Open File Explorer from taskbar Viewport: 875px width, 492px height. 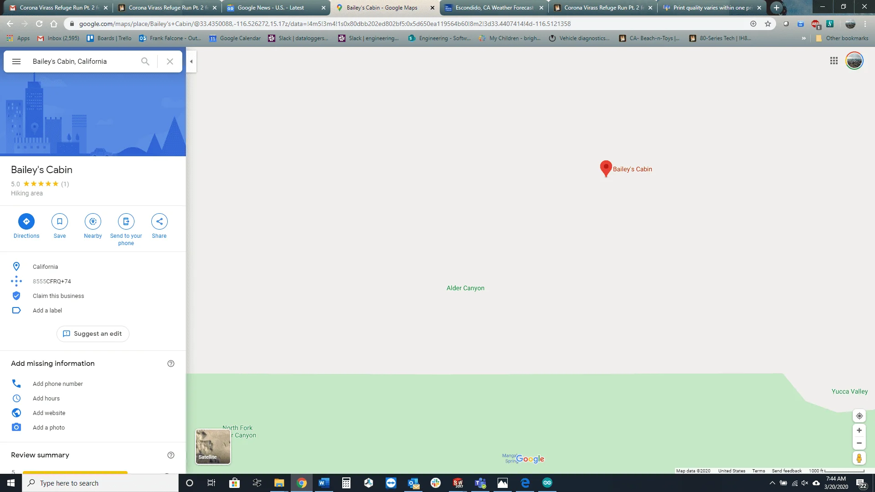coord(279,483)
